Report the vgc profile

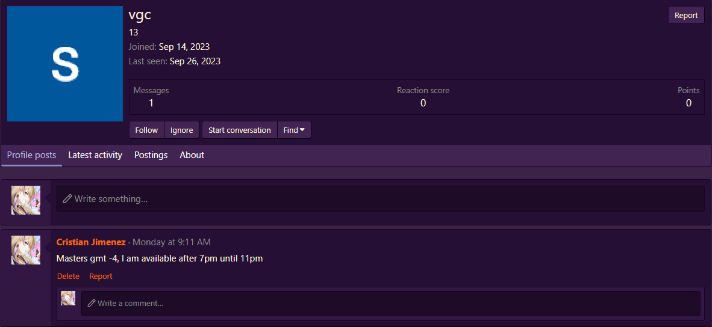(x=685, y=16)
